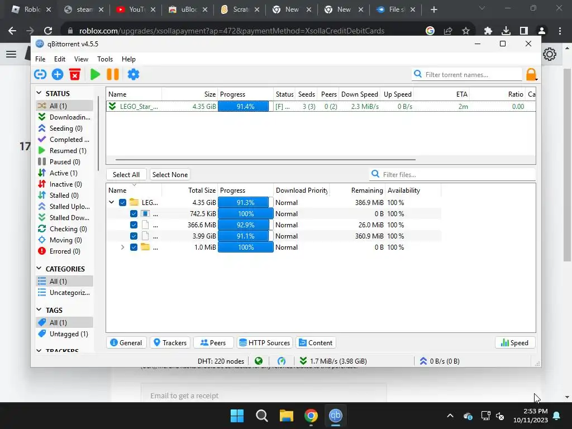This screenshot has width=572, height=429.
Task: Select the Inactive (0) status filter
Action: tap(64, 184)
